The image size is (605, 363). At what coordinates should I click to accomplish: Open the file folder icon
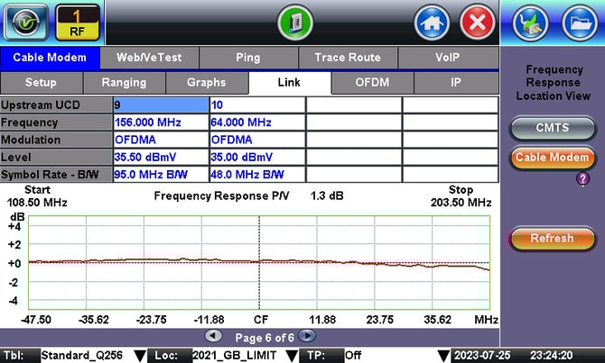(579, 22)
